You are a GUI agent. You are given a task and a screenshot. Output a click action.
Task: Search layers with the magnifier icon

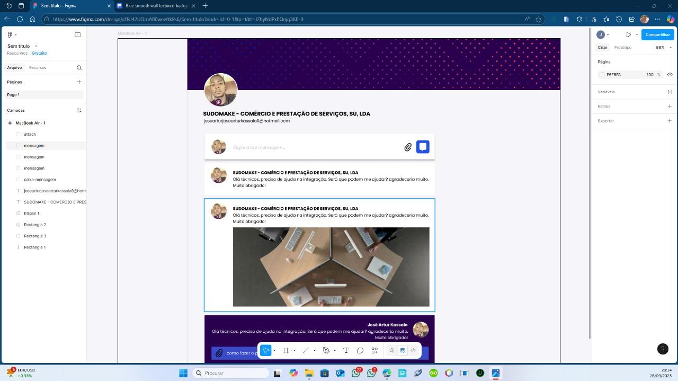(79, 68)
